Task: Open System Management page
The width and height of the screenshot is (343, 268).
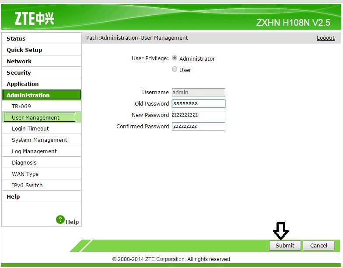Action: click(x=42, y=140)
